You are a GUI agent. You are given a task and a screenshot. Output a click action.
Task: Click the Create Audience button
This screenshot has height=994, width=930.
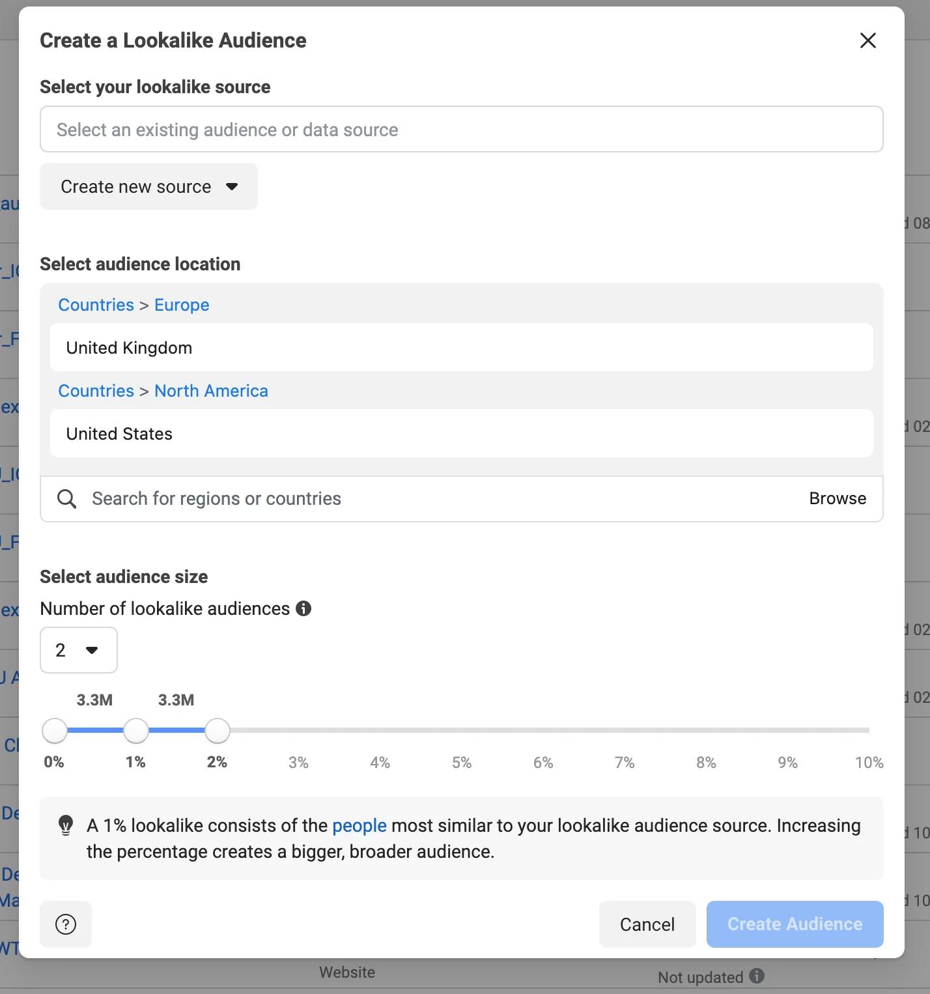click(795, 924)
